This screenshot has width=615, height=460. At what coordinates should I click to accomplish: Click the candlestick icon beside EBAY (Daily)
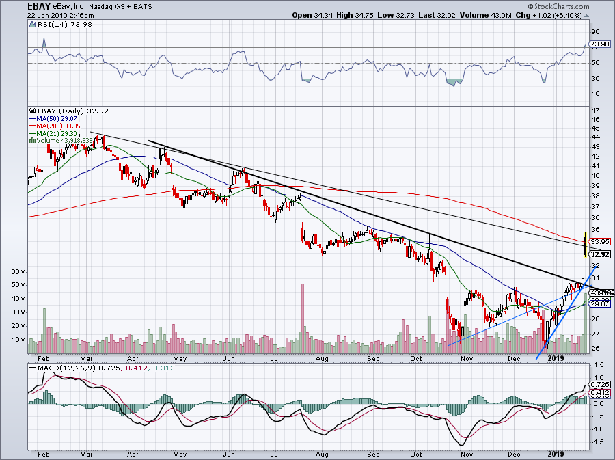[x=33, y=111]
